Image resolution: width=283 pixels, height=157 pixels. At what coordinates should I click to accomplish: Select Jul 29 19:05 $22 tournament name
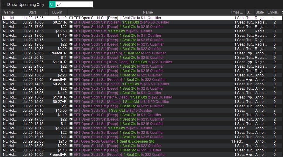tap(119, 132)
